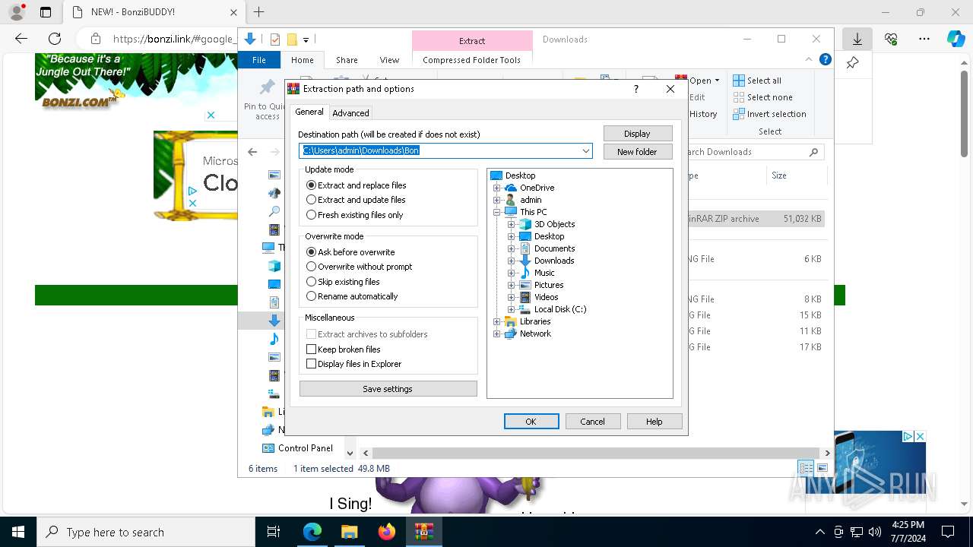Open the Destination path dropdown arrow
This screenshot has width=973, height=547.
(x=586, y=150)
